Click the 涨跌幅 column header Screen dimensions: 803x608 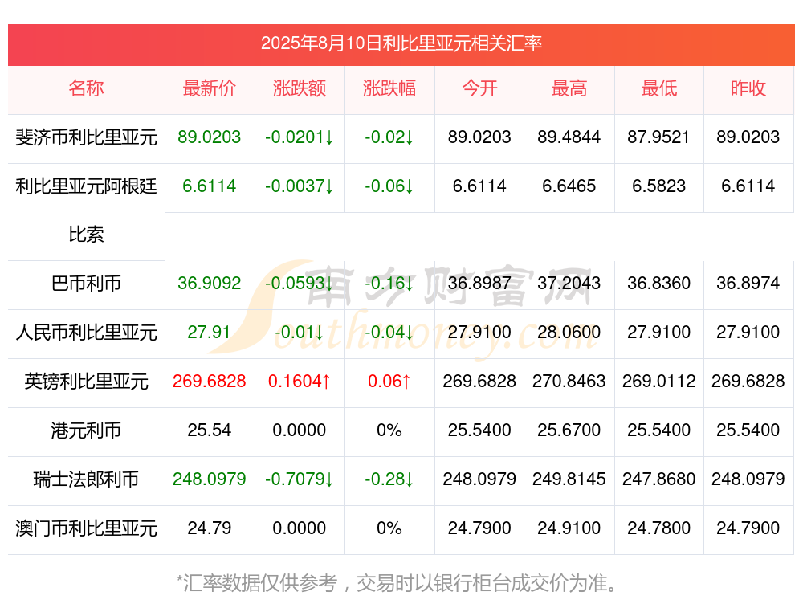point(389,88)
